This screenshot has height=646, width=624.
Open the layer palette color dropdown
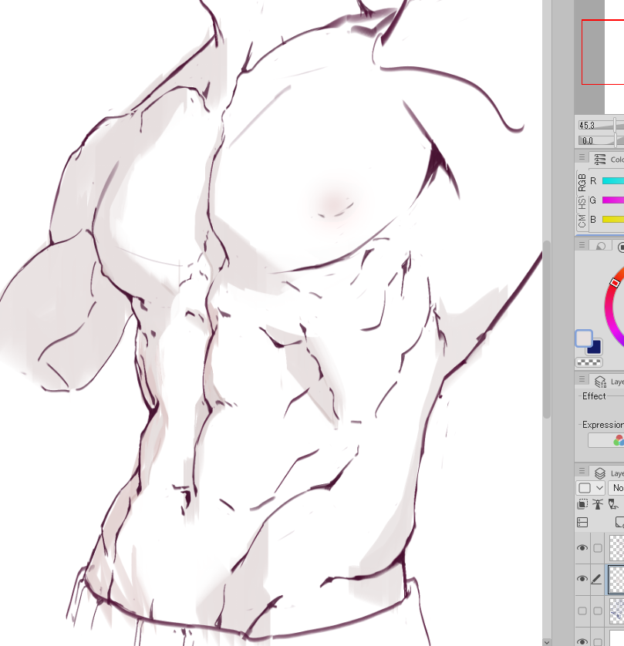(590, 488)
